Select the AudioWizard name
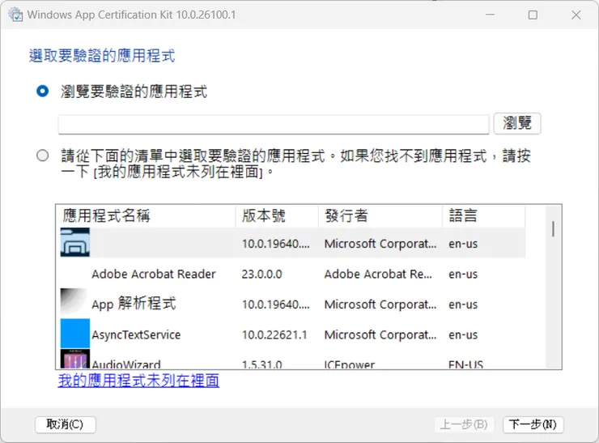The image size is (599, 443). tap(126, 364)
